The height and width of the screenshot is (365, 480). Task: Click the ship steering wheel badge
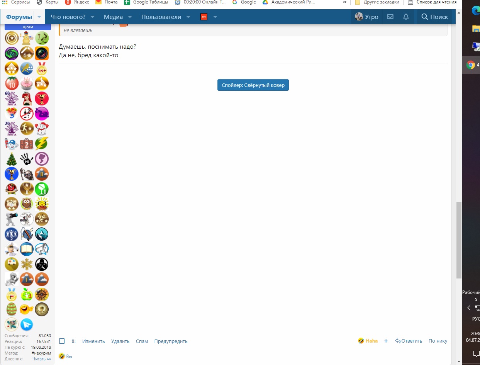pos(42,294)
